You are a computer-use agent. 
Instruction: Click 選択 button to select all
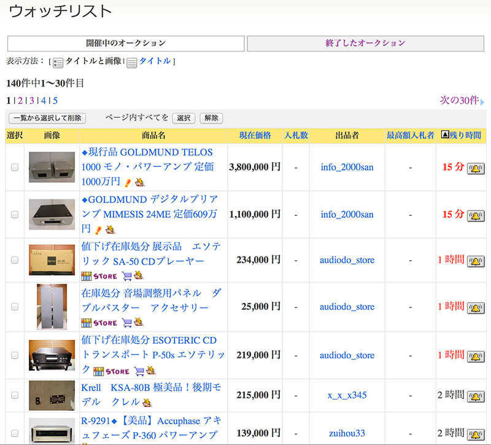[x=184, y=118]
